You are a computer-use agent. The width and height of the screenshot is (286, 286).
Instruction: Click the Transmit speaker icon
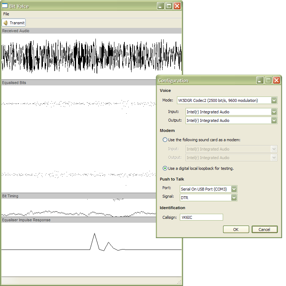click(6, 23)
